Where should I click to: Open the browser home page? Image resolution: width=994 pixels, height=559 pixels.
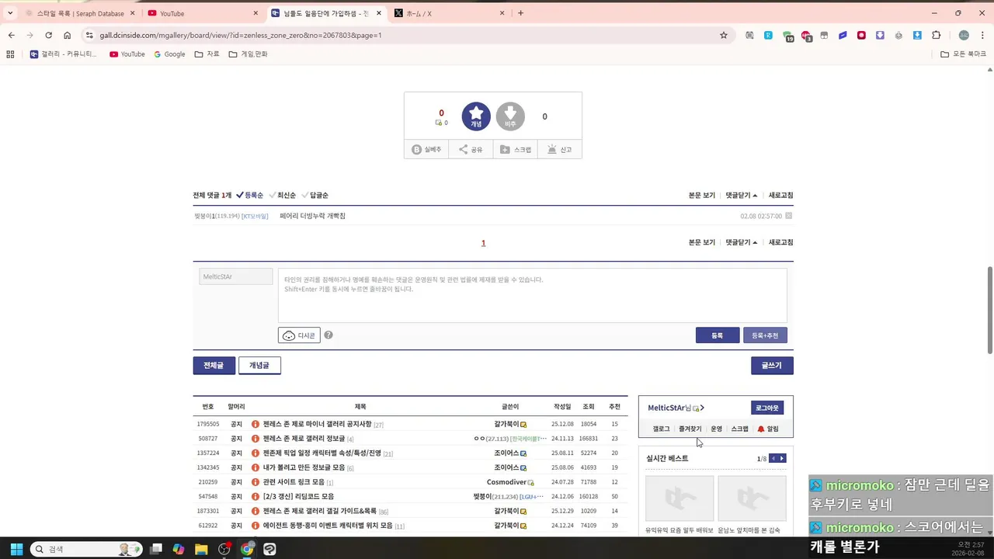(x=67, y=35)
